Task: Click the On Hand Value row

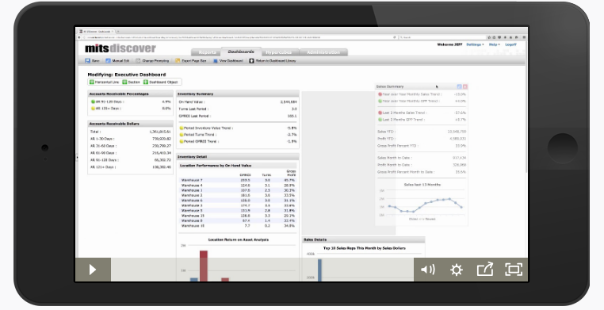Action: 238,102
